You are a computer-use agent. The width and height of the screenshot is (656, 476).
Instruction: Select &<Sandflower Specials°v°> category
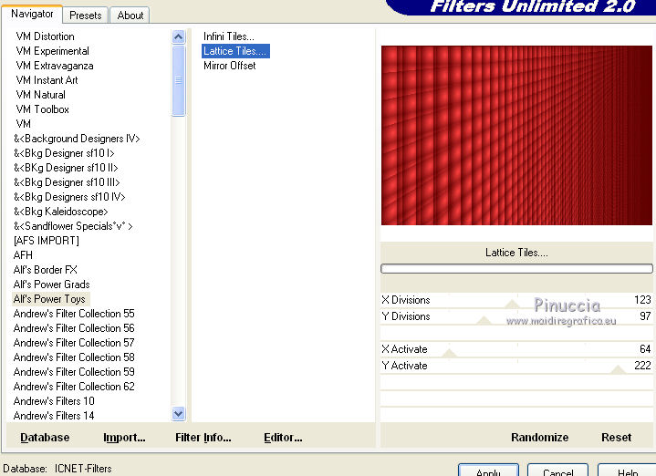coord(73,226)
